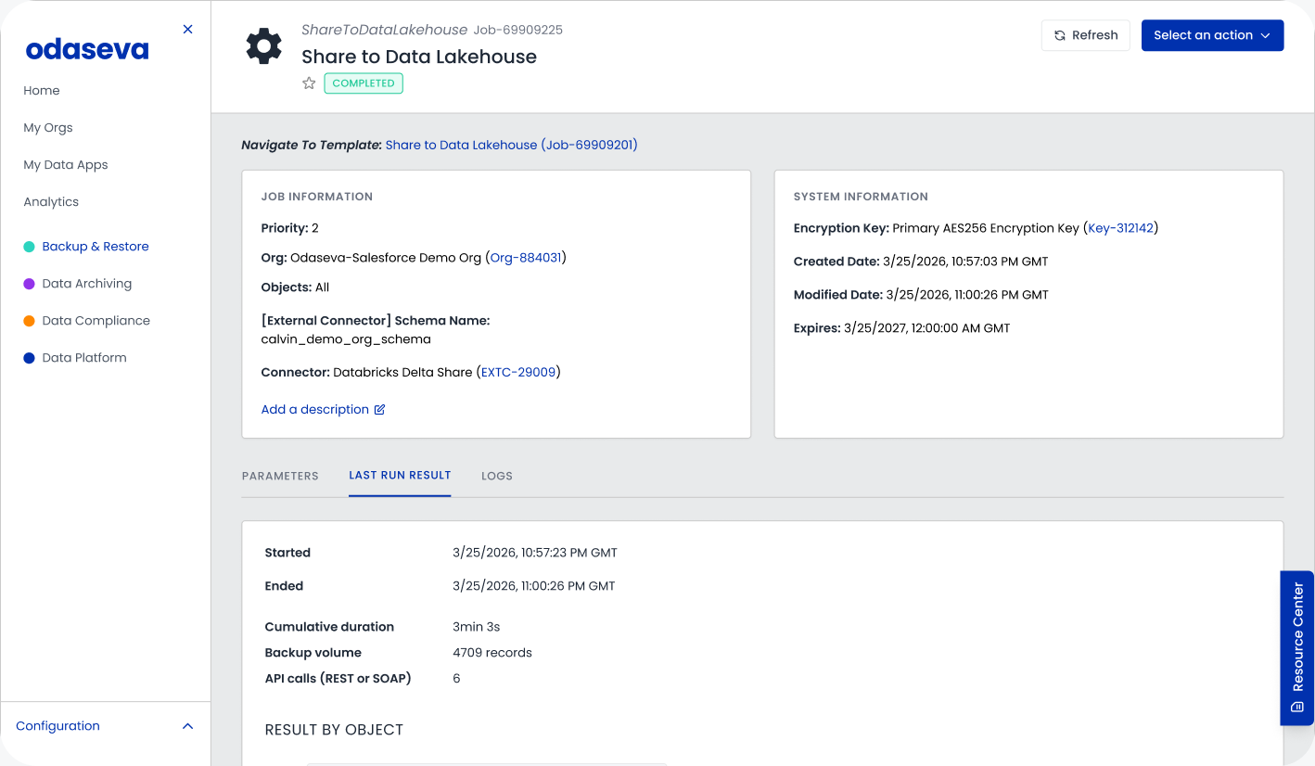1315x766 pixels.
Task: Open the Select an action dropdown
Action: tap(1212, 35)
